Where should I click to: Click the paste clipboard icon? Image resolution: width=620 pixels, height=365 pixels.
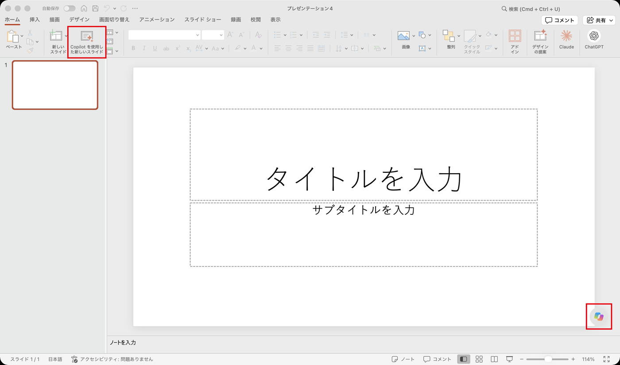click(x=12, y=36)
